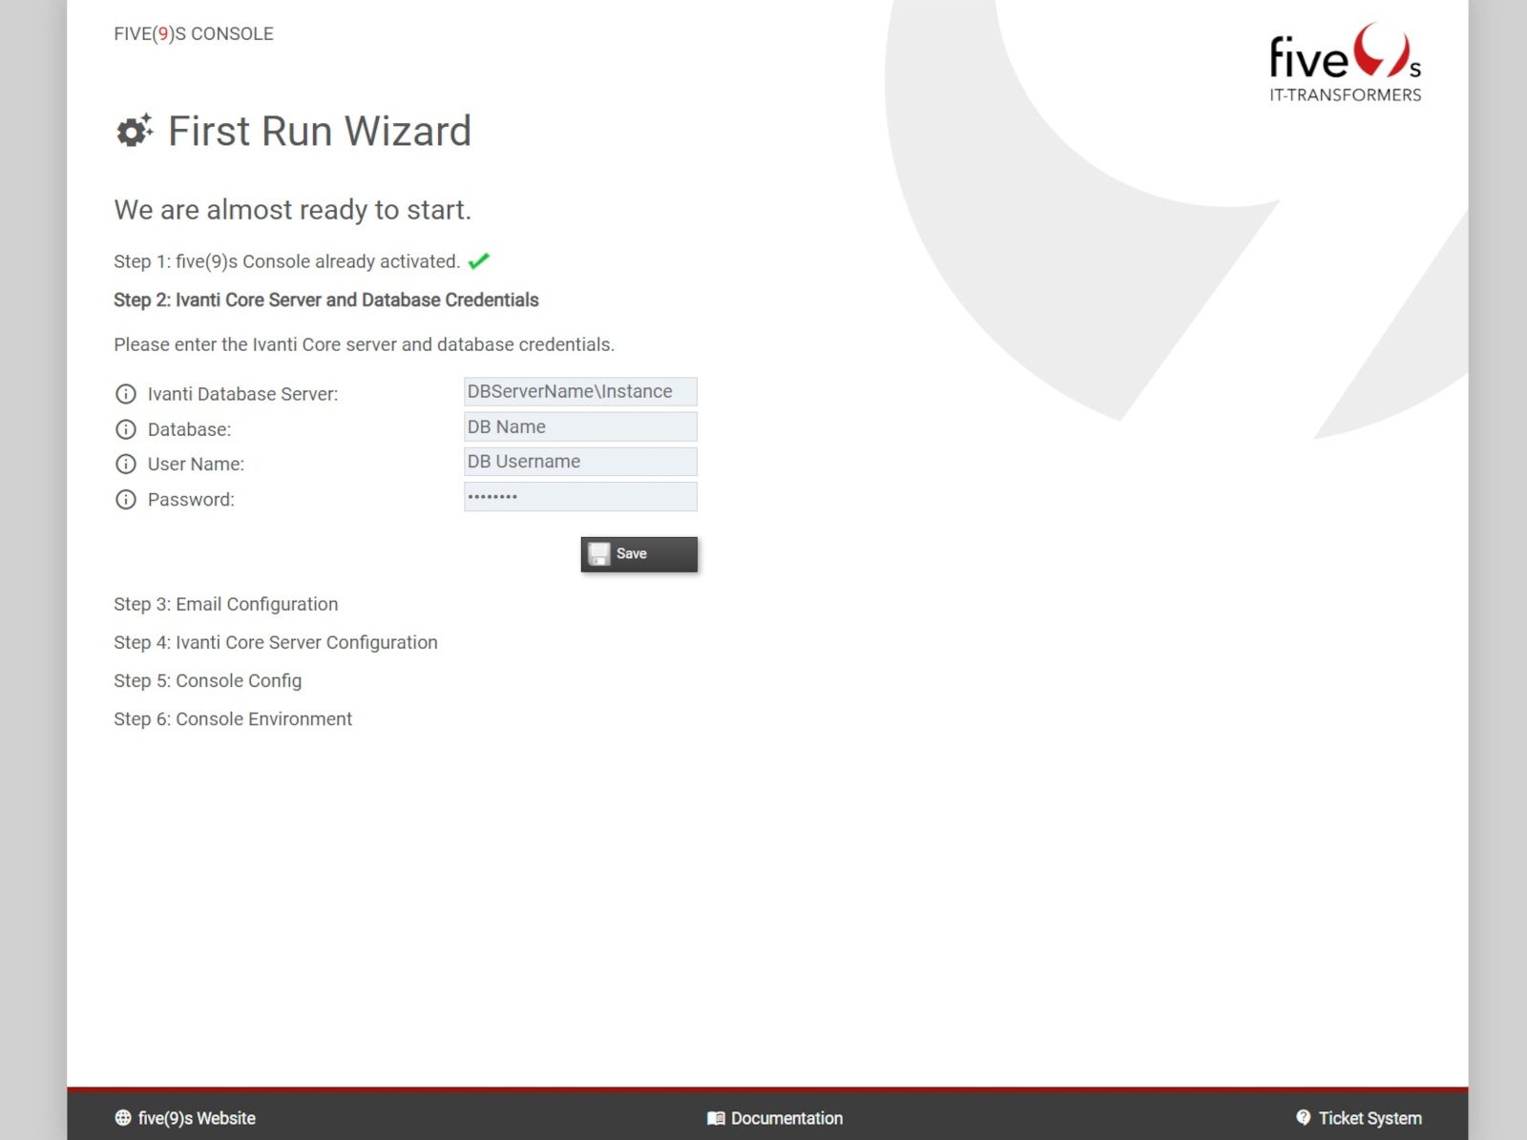
Task: Click the book icon beside Documentation
Action: tap(716, 1118)
